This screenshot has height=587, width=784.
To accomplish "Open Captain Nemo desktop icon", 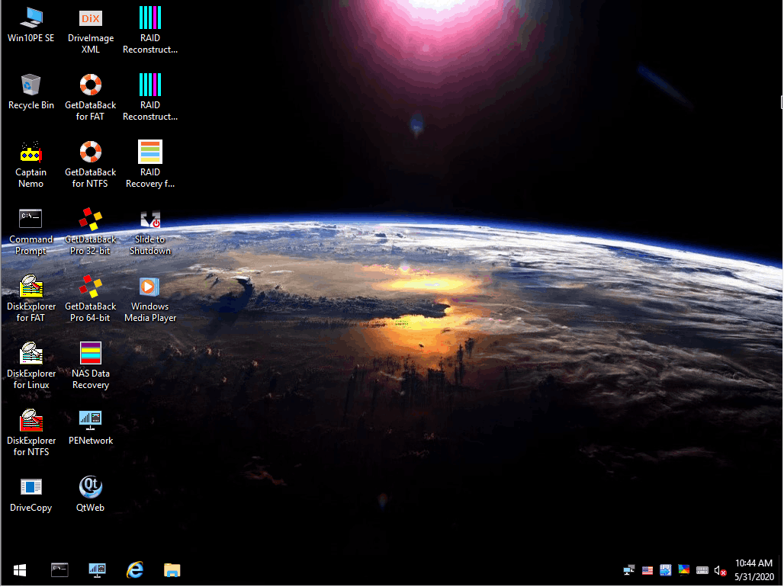I will [x=31, y=152].
